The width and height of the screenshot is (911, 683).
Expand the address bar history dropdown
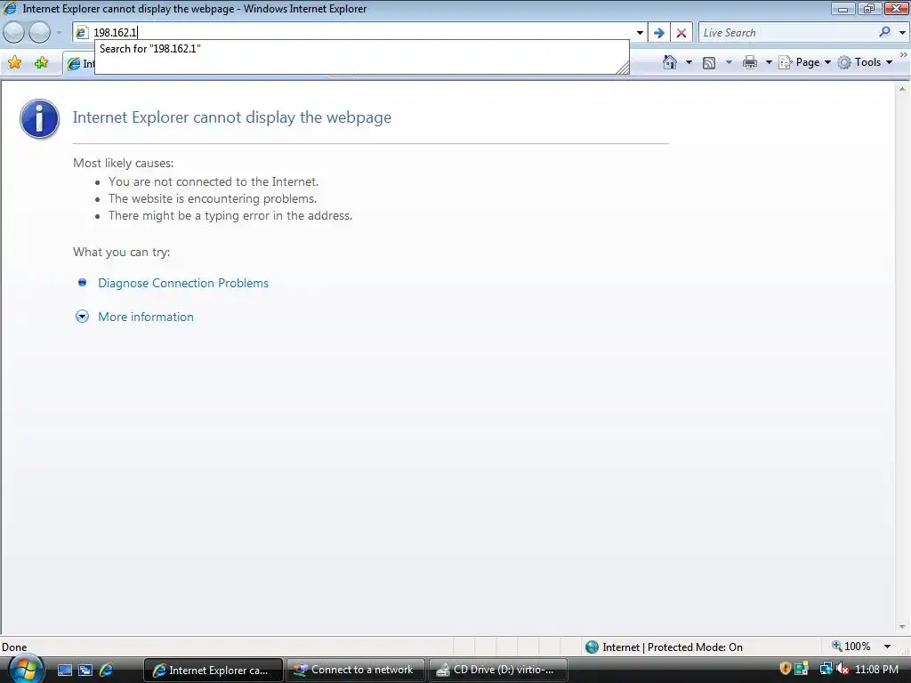pos(640,33)
